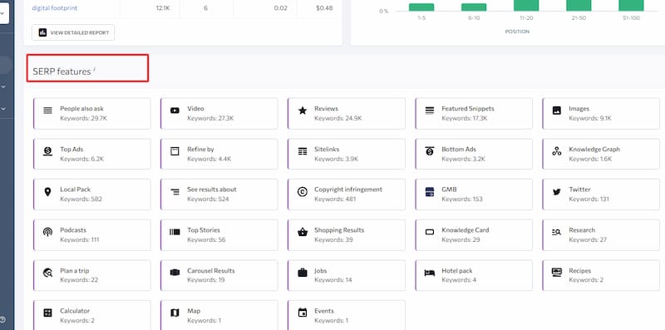This screenshot has width=665, height=330.
Task: Click the Featured Snippets icon
Action: tap(430, 111)
